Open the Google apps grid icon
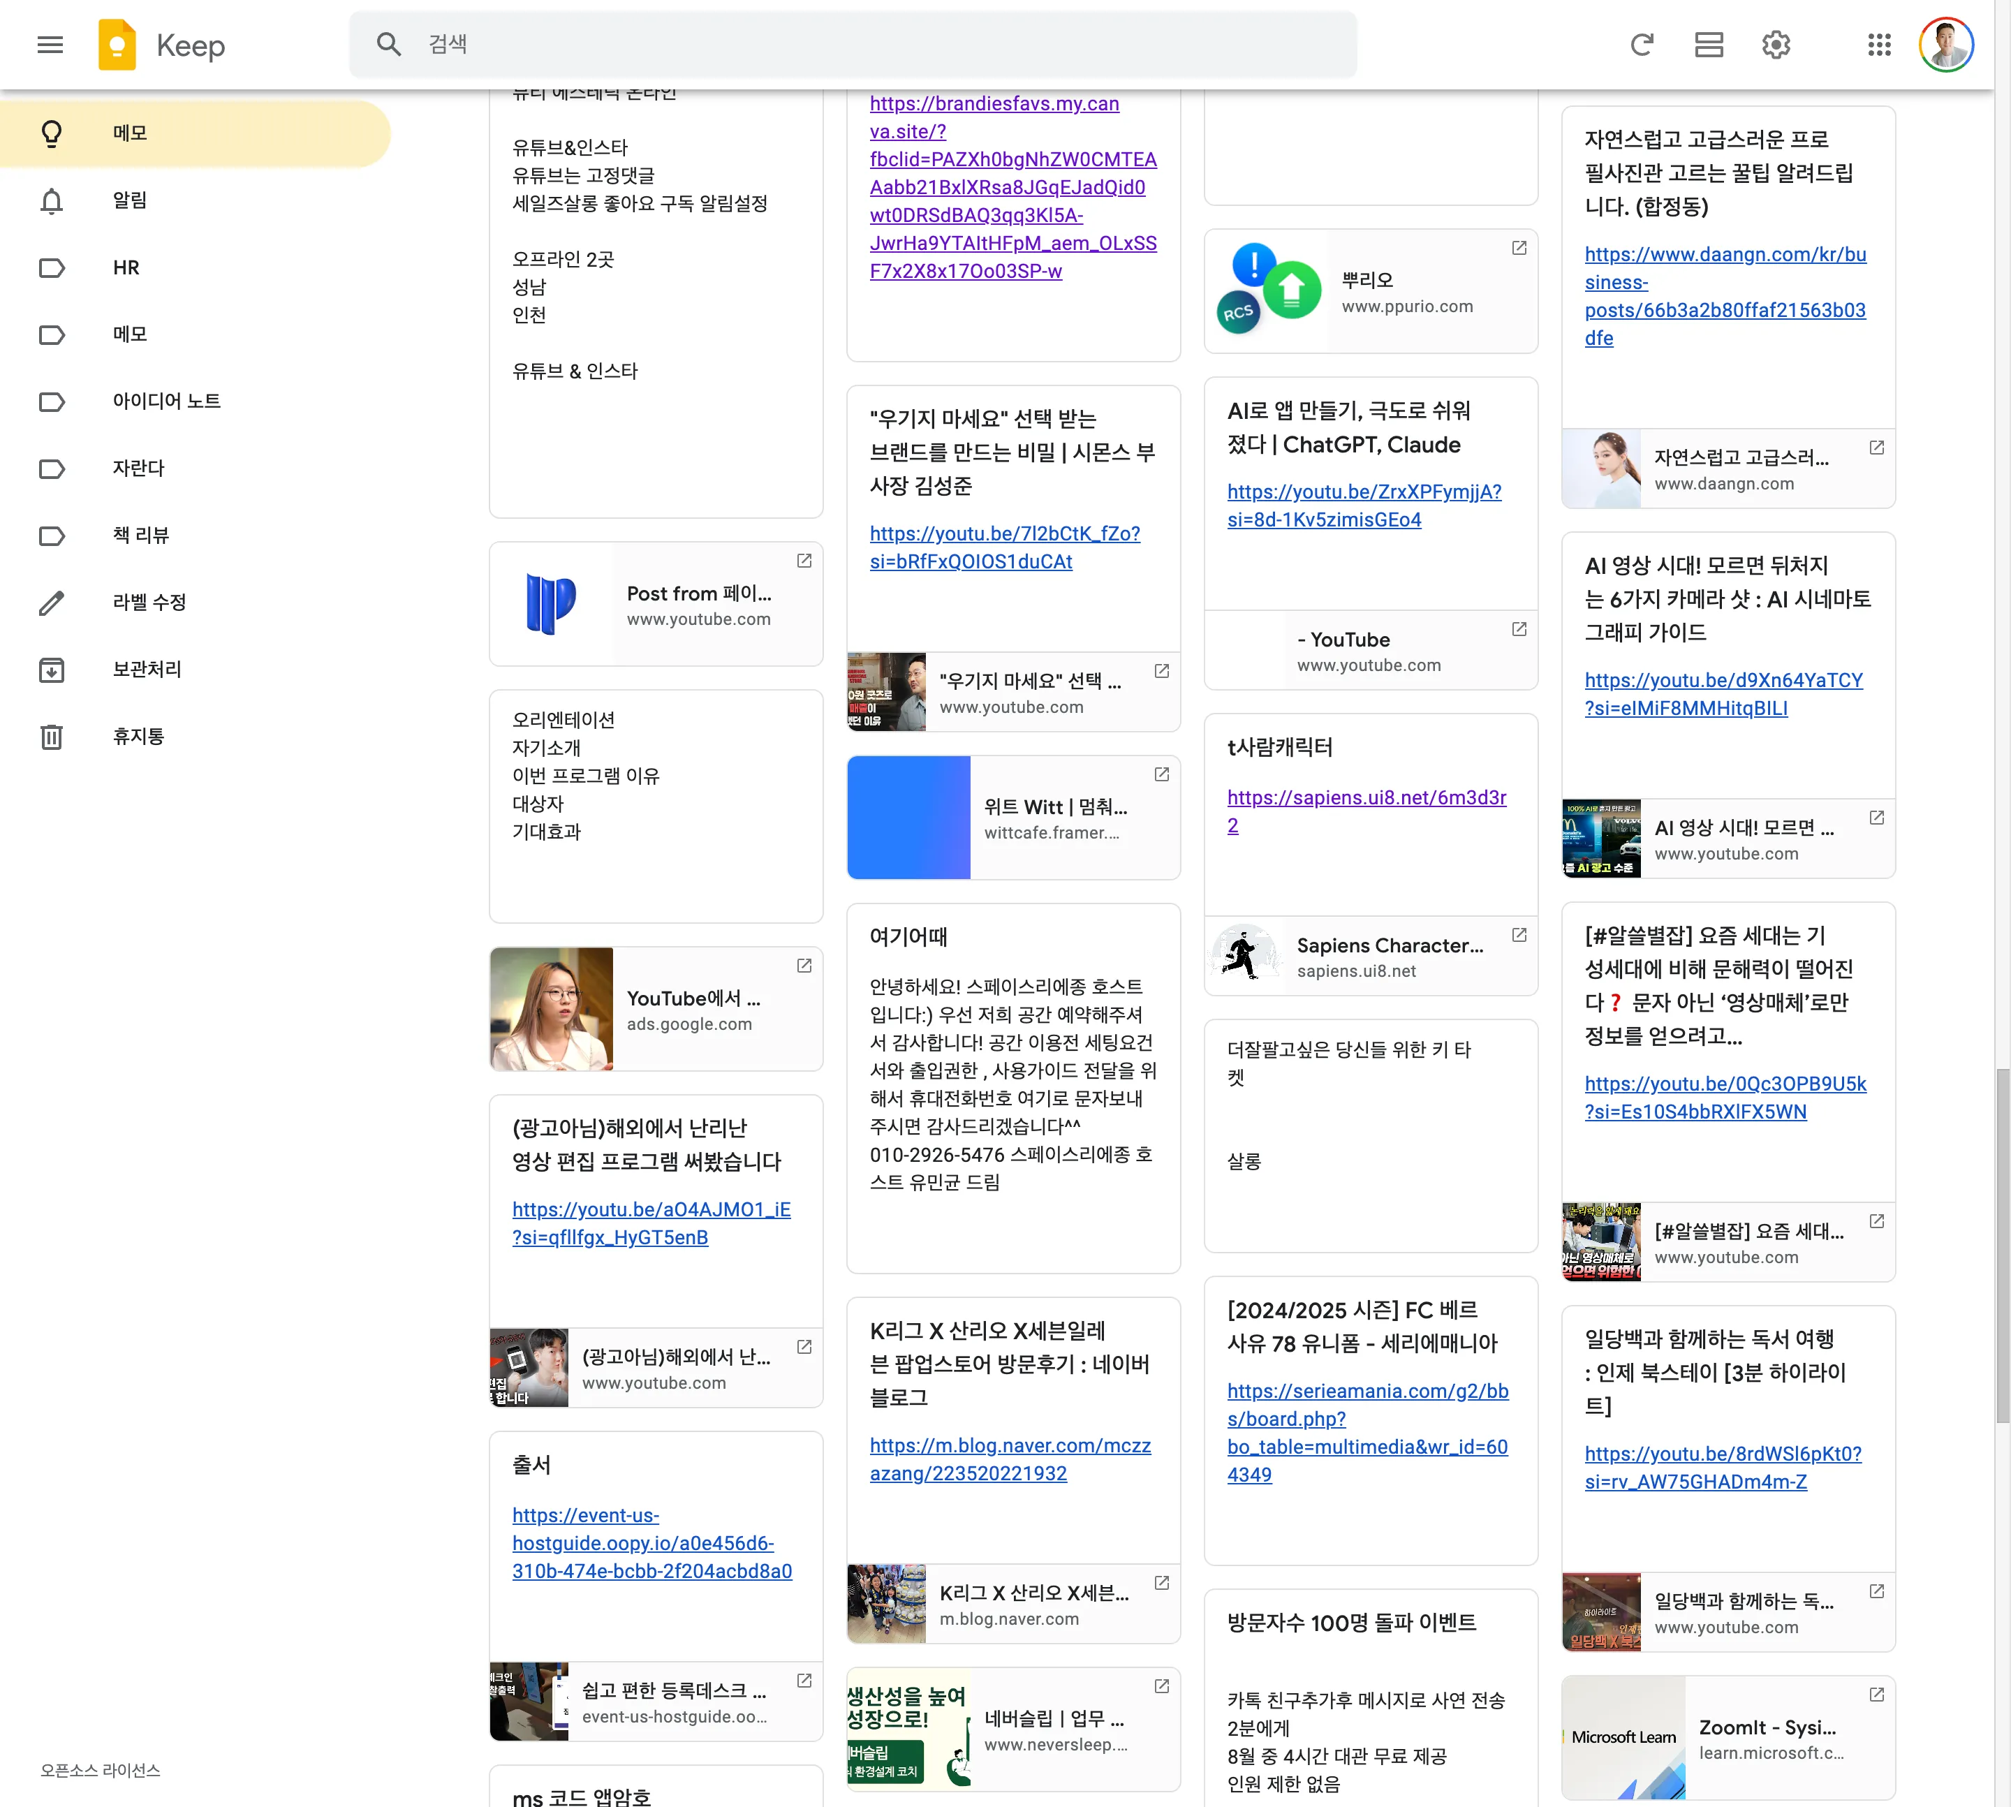The image size is (2011, 1807). tap(1879, 45)
